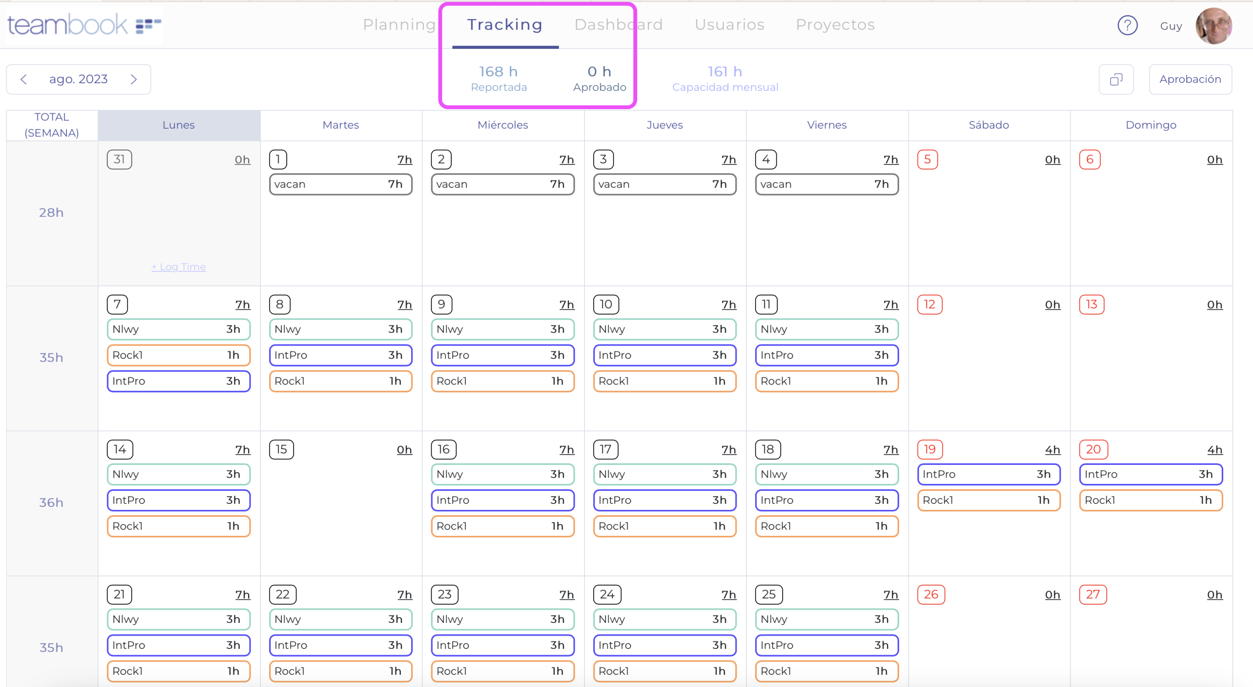This screenshot has height=687, width=1253.
Task: Click the Aprobación button
Action: point(1190,79)
